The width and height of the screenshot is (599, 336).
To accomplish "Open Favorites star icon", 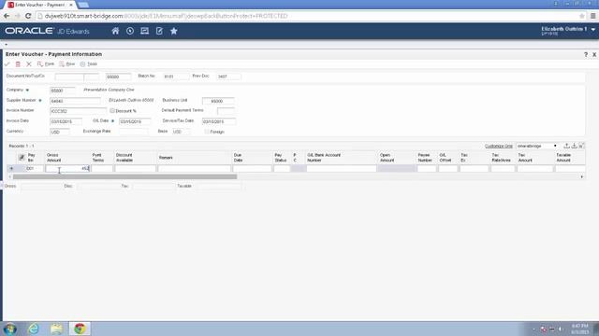I will point(174,31).
